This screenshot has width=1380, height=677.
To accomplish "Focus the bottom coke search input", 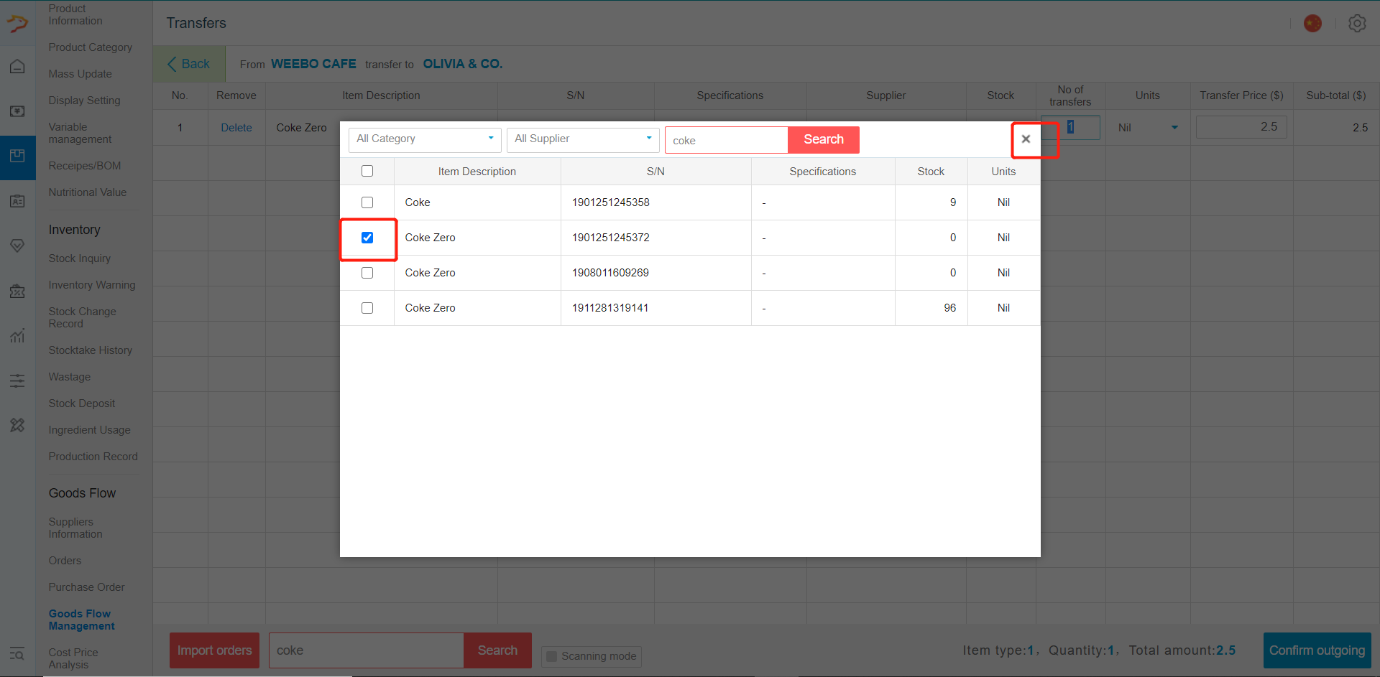I will point(367,650).
